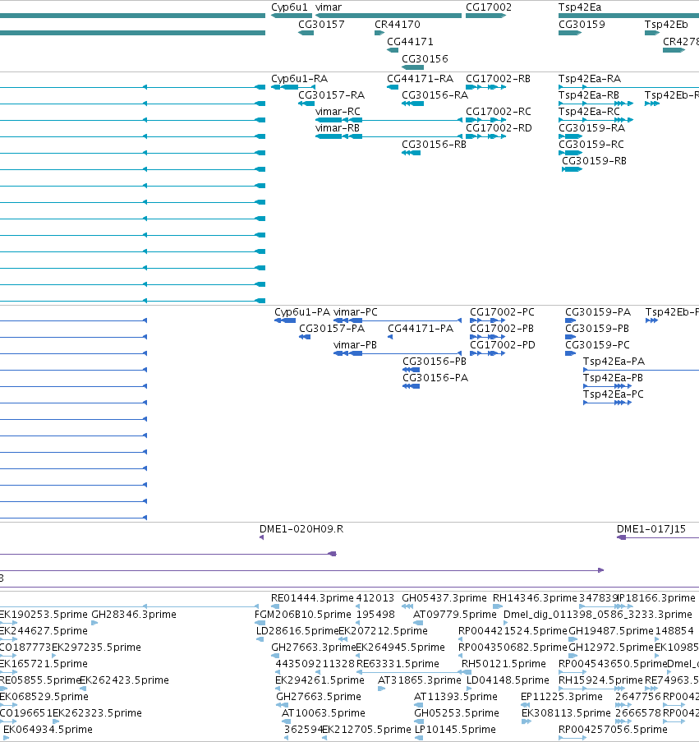The width and height of the screenshot is (699, 742).
Task: Select the GH19487.5prime EST label
Action: [611, 631]
